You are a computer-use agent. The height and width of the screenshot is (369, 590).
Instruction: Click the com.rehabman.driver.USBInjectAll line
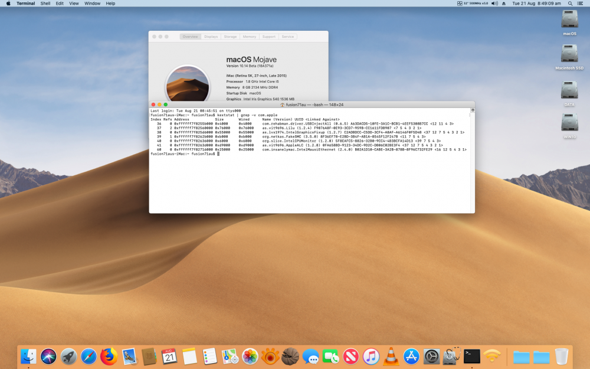coord(304,123)
